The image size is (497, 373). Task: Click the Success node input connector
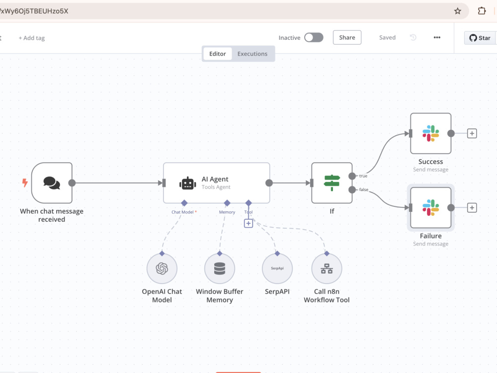pos(411,133)
